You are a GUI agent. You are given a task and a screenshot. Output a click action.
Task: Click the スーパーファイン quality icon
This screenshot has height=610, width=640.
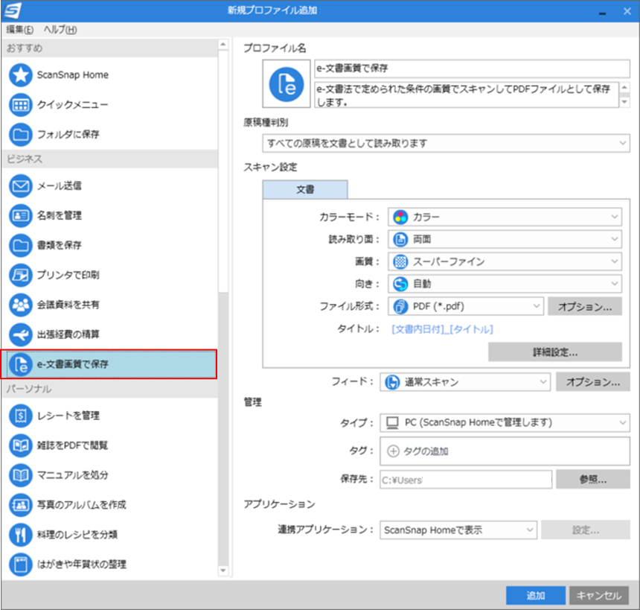pos(400,262)
